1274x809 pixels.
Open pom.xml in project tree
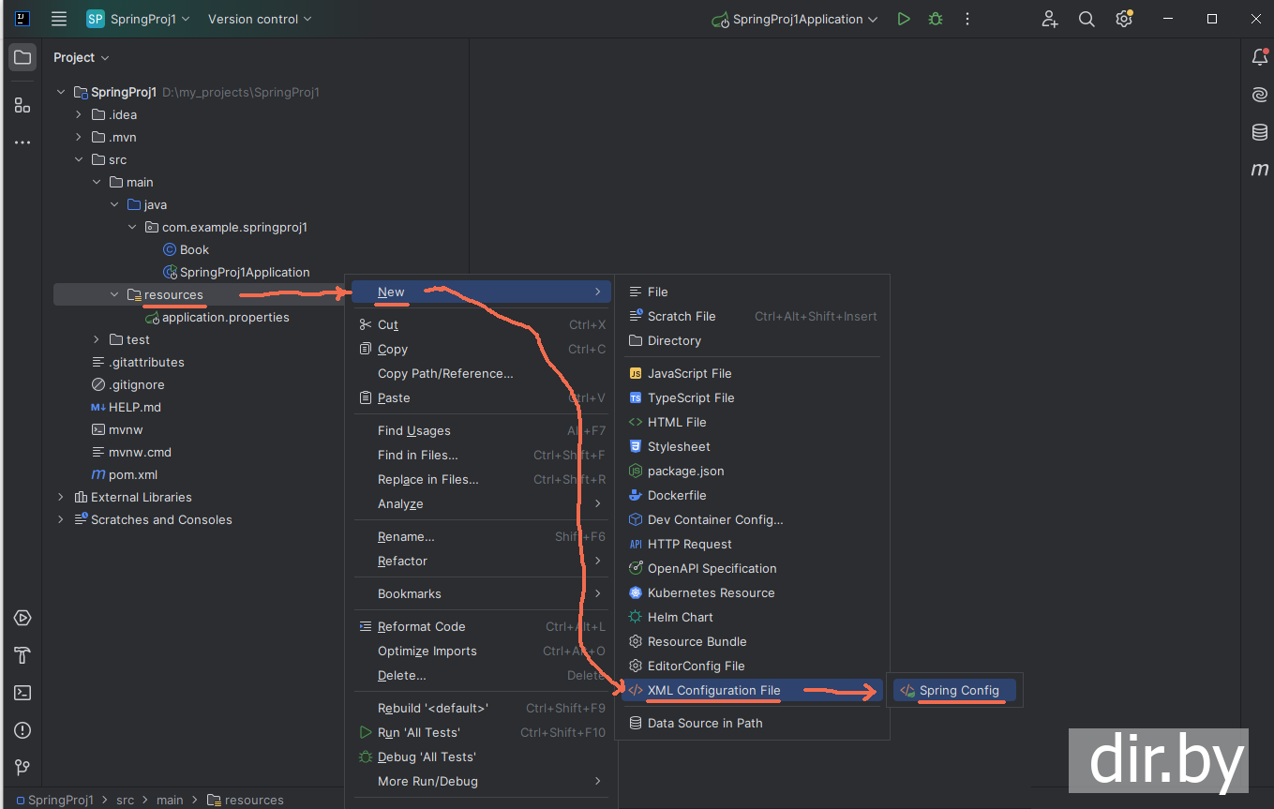coord(132,474)
